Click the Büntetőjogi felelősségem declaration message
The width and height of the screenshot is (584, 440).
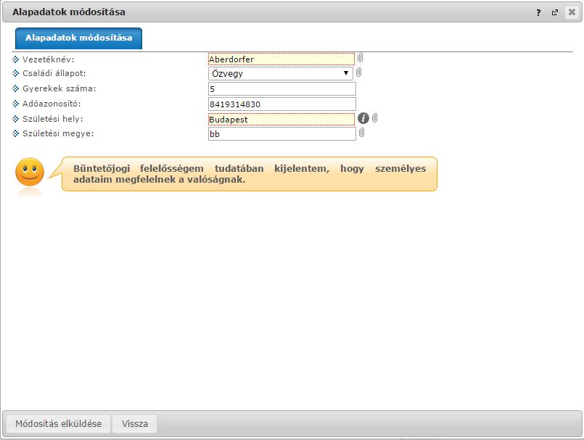(x=250, y=174)
